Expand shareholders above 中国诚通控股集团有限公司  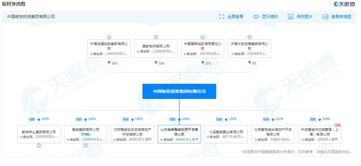[109, 37]
